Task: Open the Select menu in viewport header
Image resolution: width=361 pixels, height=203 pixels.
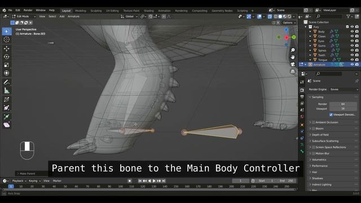Action: coord(52,16)
